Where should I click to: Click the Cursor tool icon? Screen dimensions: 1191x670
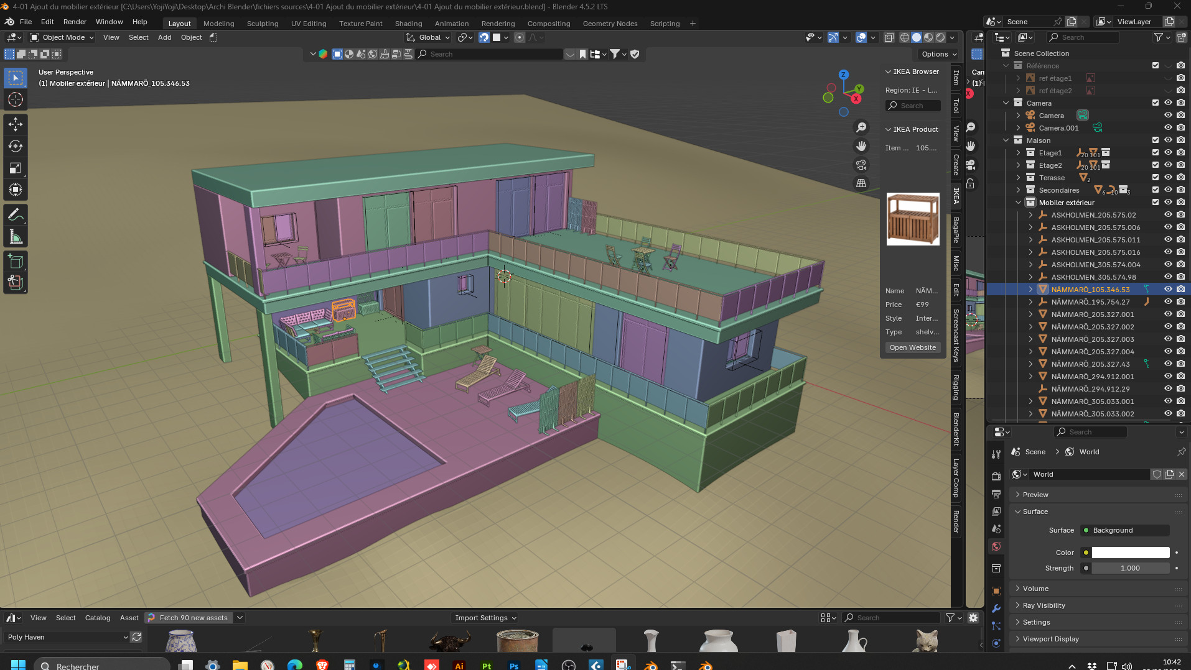(16, 99)
